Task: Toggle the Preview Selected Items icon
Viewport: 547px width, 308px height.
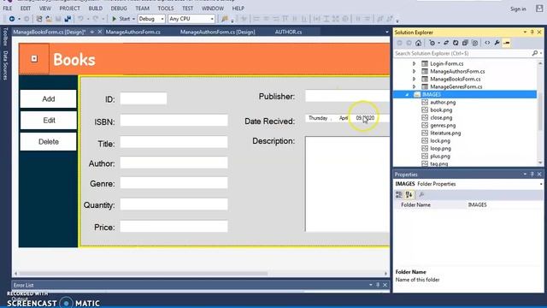Action: pos(507,43)
